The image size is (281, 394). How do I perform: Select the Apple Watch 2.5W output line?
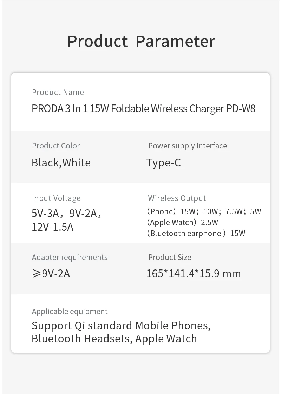[x=183, y=222]
